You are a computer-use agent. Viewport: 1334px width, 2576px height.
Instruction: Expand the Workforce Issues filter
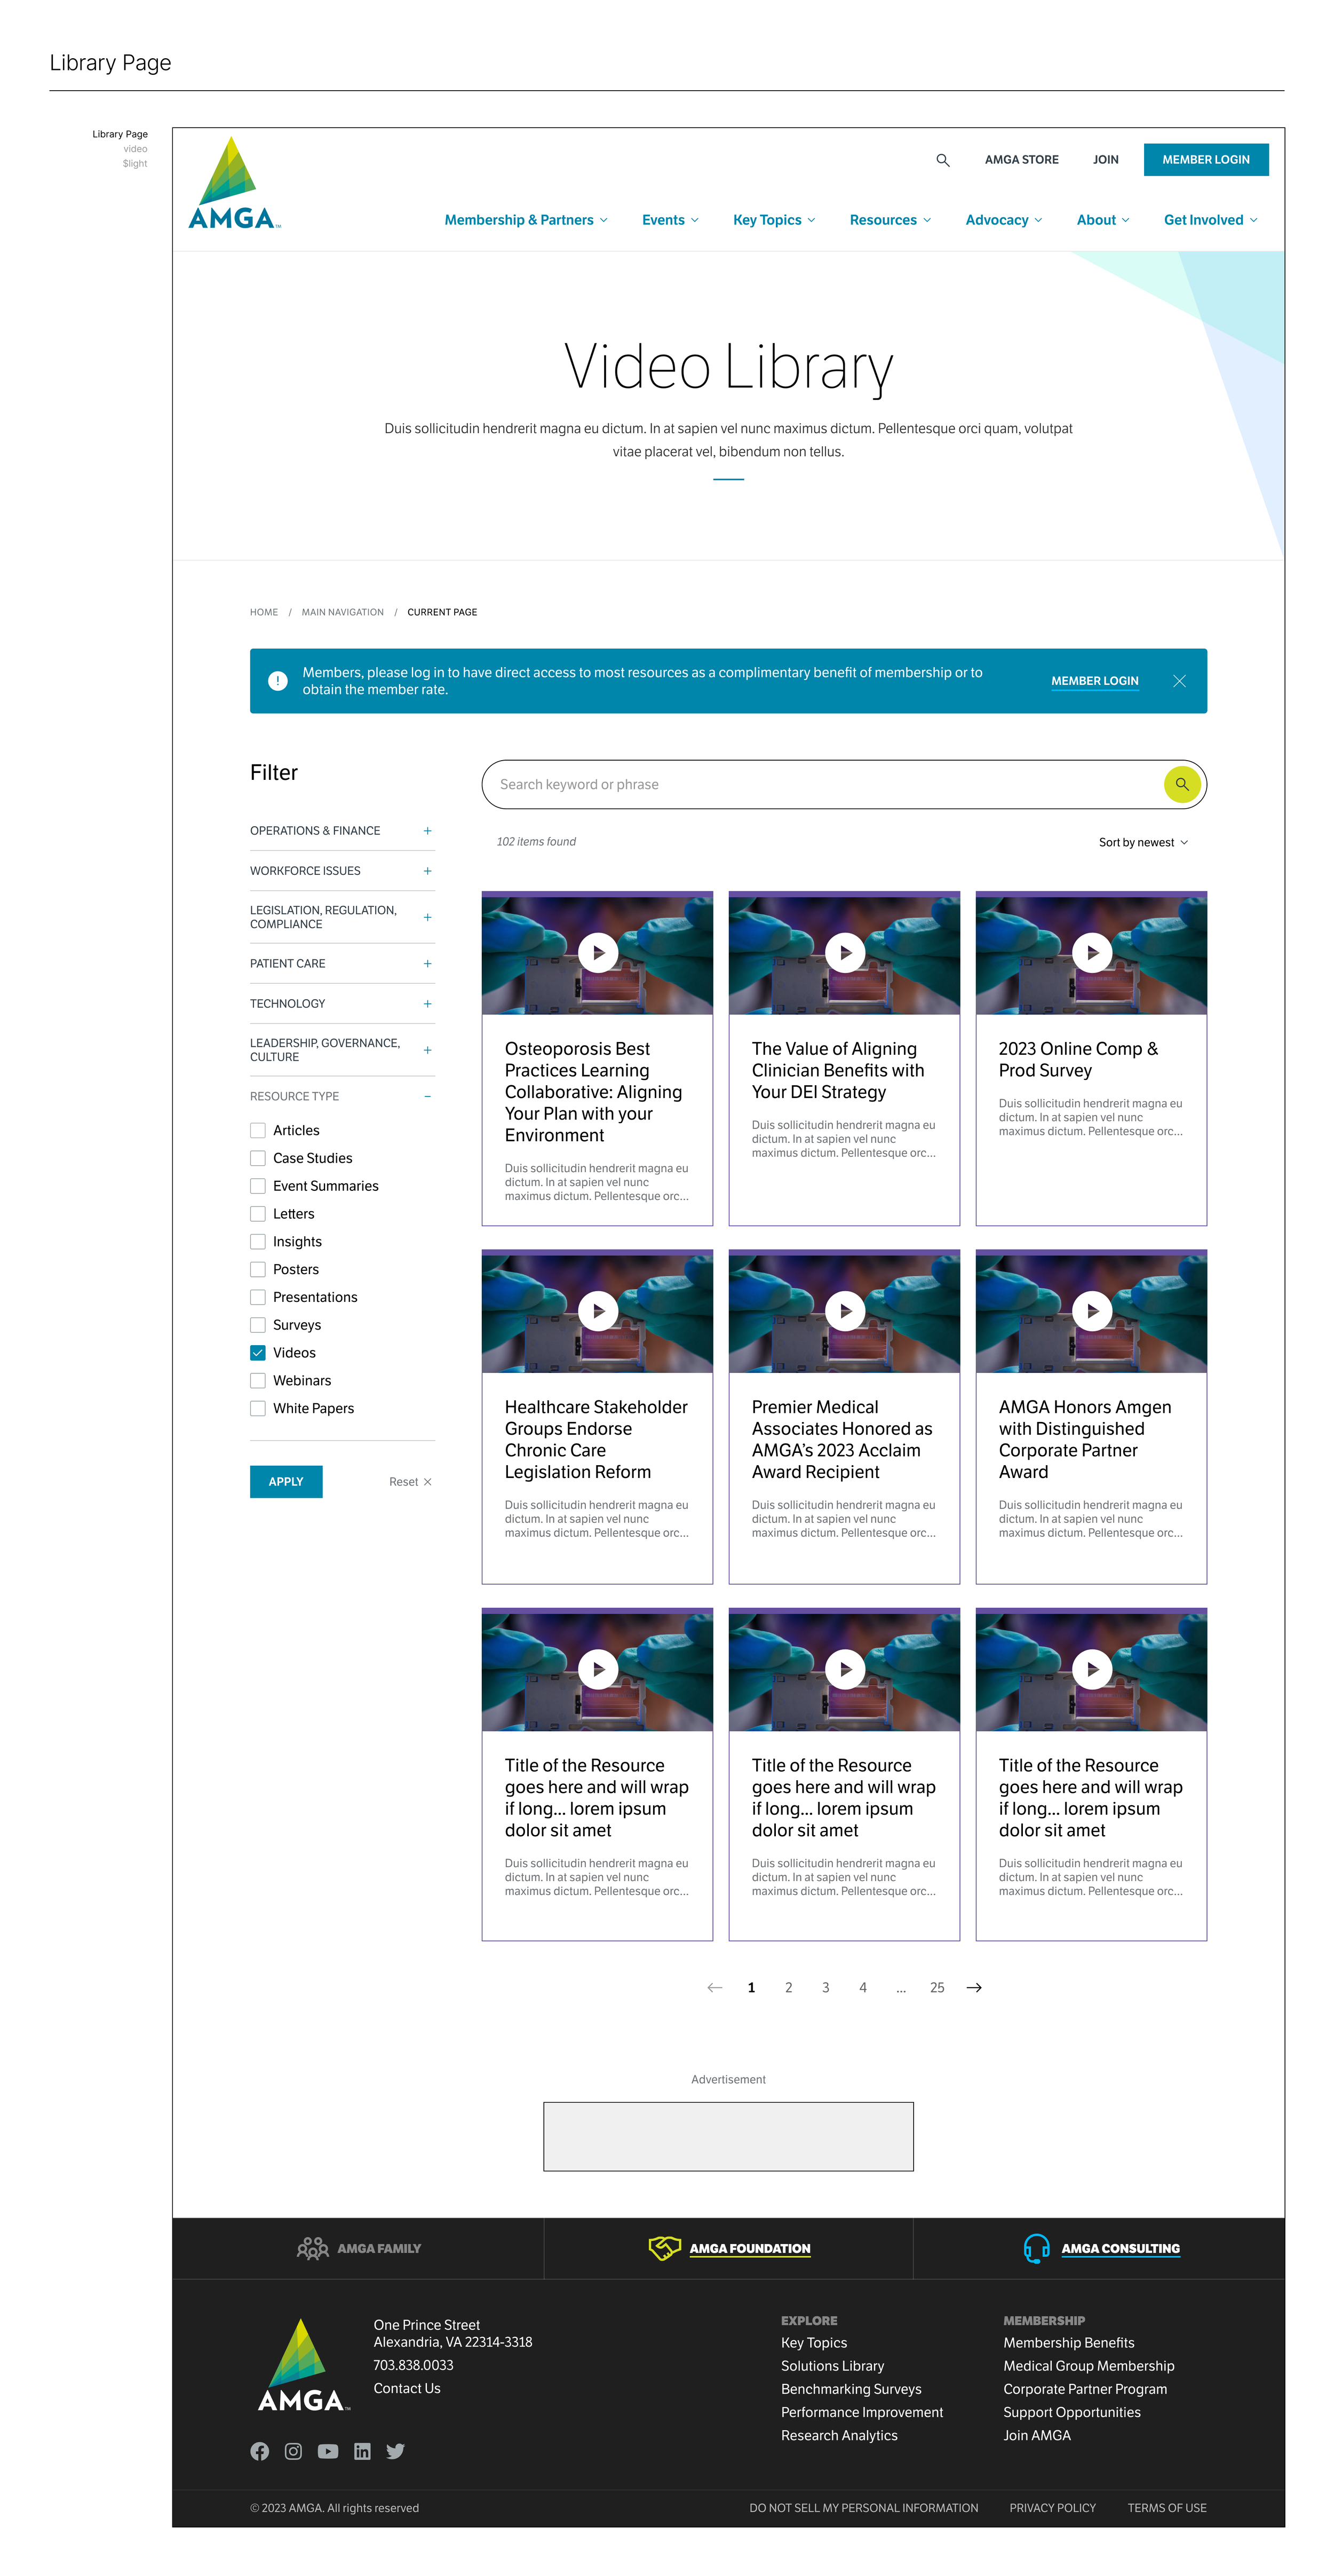click(x=342, y=871)
